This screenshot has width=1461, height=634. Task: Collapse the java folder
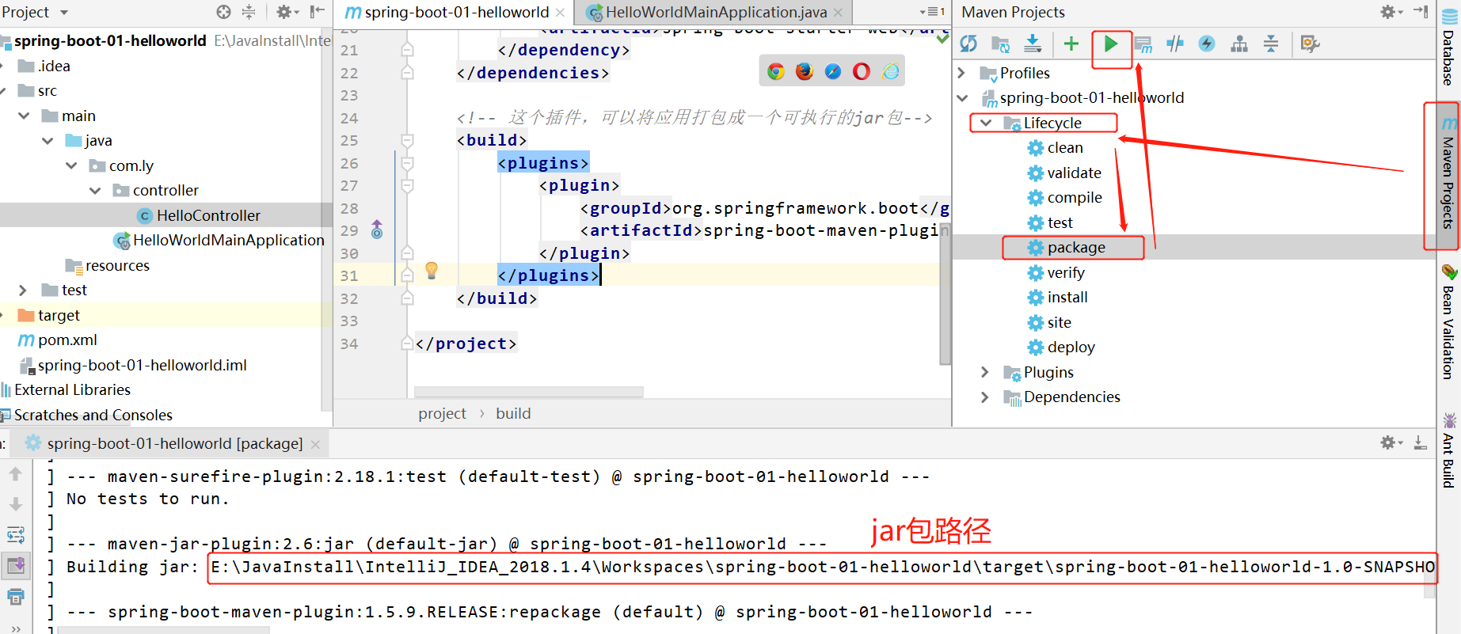48,141
